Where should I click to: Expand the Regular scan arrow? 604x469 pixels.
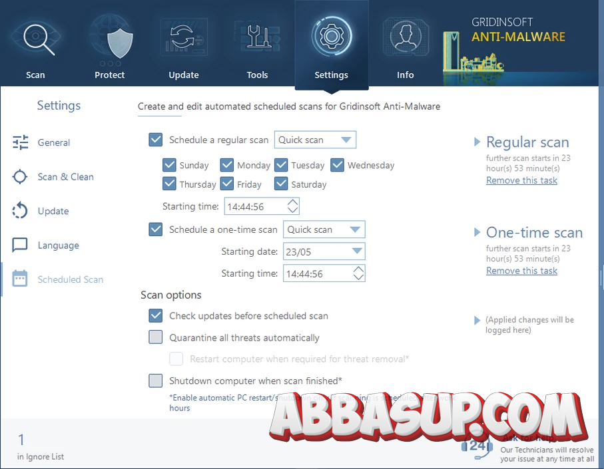(x=477, y=142)
